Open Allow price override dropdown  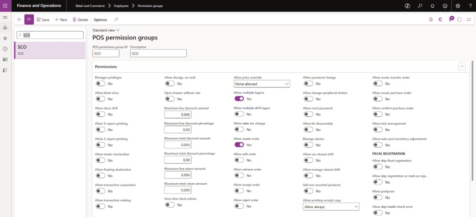pos(262,84)
